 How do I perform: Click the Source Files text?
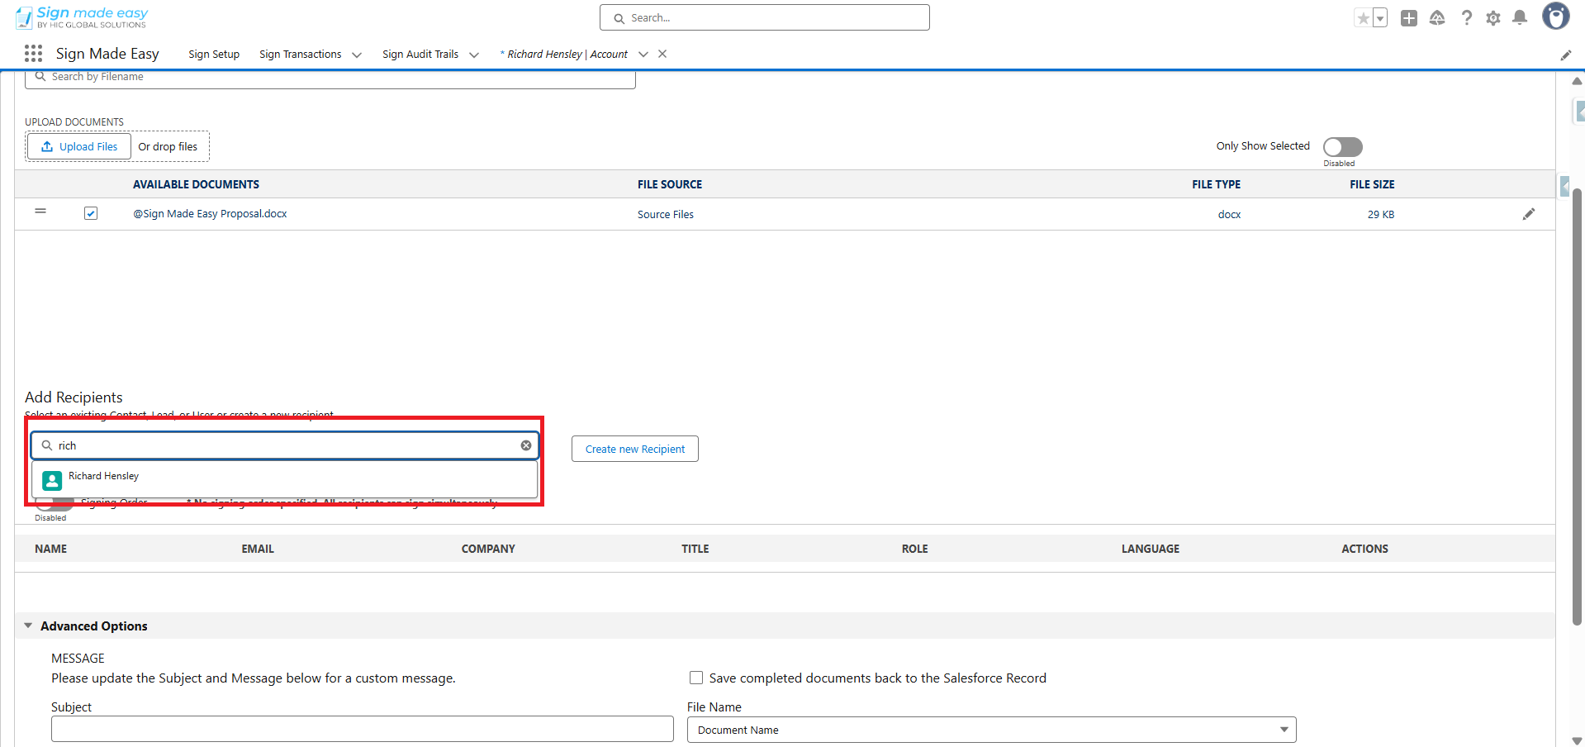pyautogui.click(x=666, y=214)
